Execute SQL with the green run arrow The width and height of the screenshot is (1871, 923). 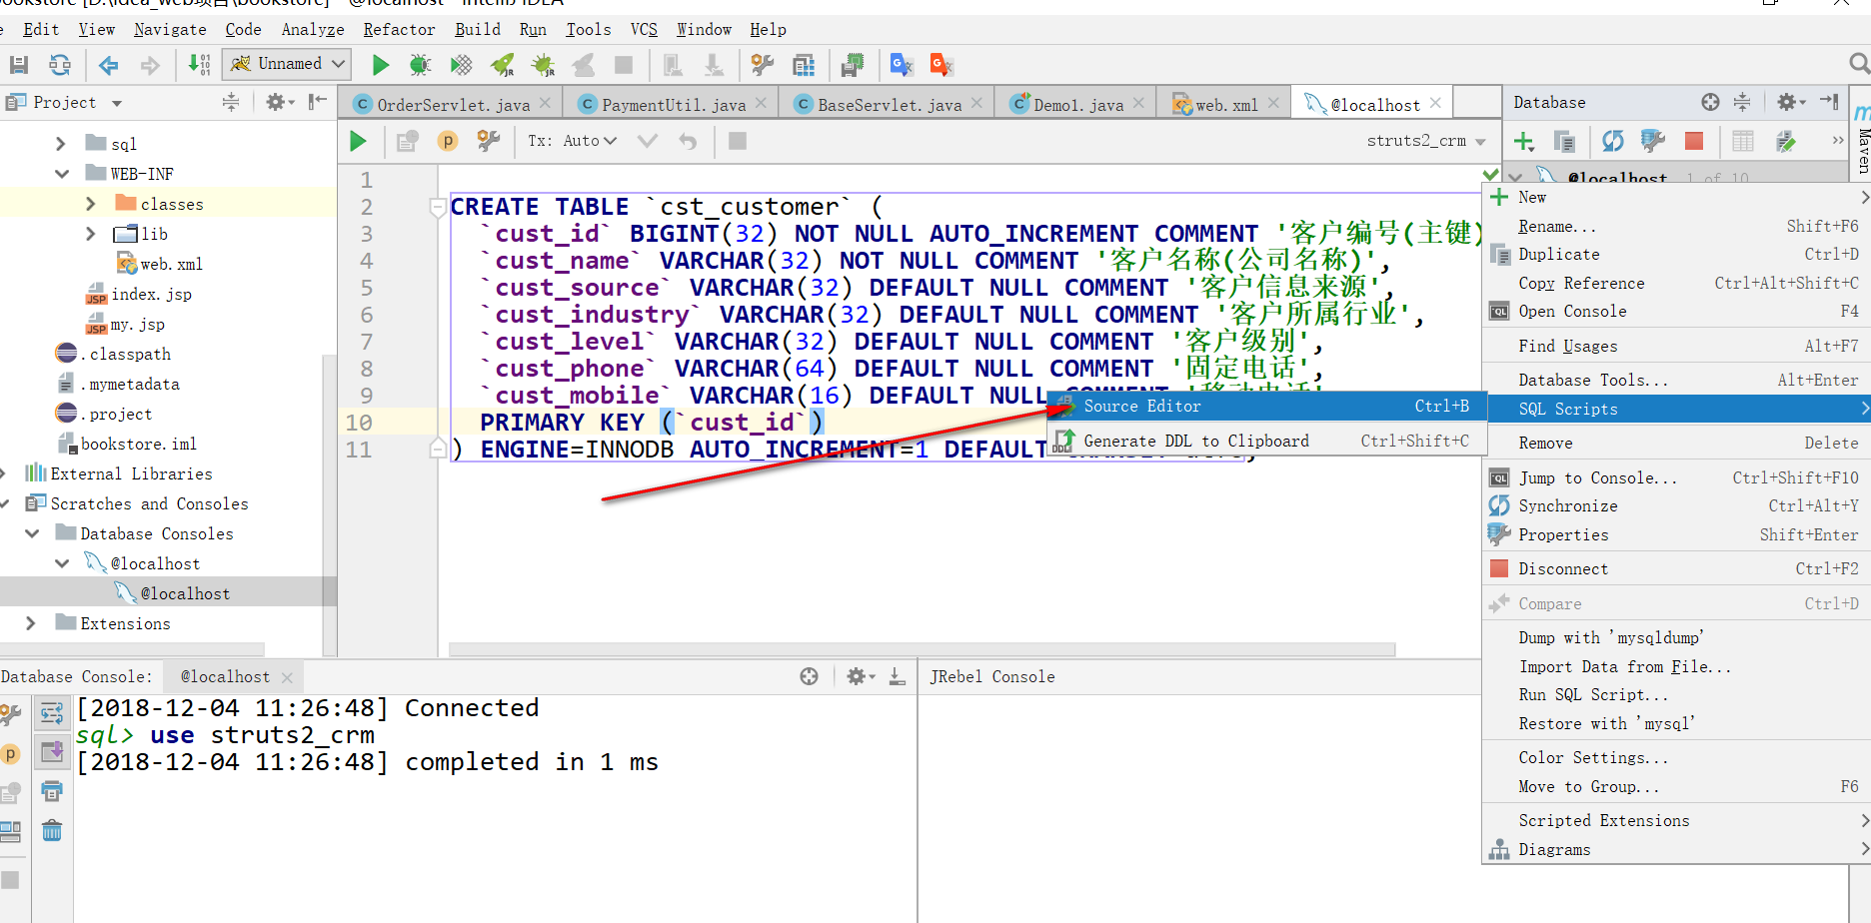click(x=358, y=141)
